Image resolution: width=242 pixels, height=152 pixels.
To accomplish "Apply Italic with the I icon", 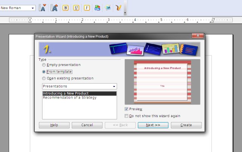I will [x=87, y=8].
